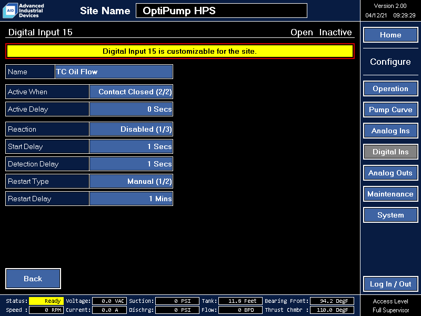
Task: Click the Suction 0 PSI readout
Action: tap(177, 301)
